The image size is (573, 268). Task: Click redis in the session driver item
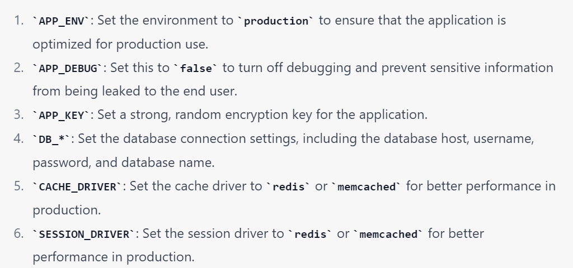(x=309, y=234)
